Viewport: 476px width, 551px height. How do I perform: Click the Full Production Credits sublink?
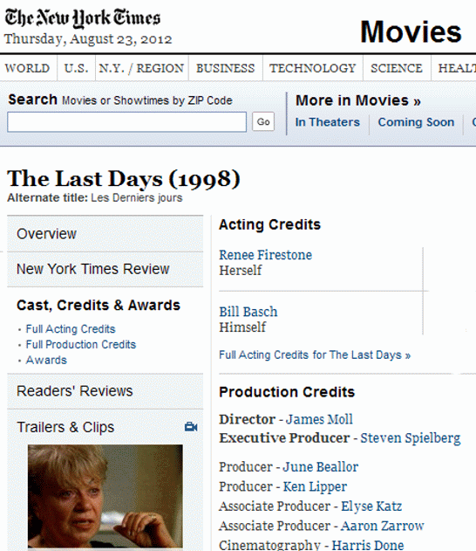[81, 344]
